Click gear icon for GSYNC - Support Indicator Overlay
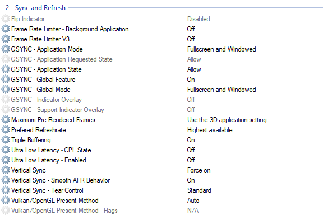The width and height of the screenshot is (323, 219). click(6, 110)
